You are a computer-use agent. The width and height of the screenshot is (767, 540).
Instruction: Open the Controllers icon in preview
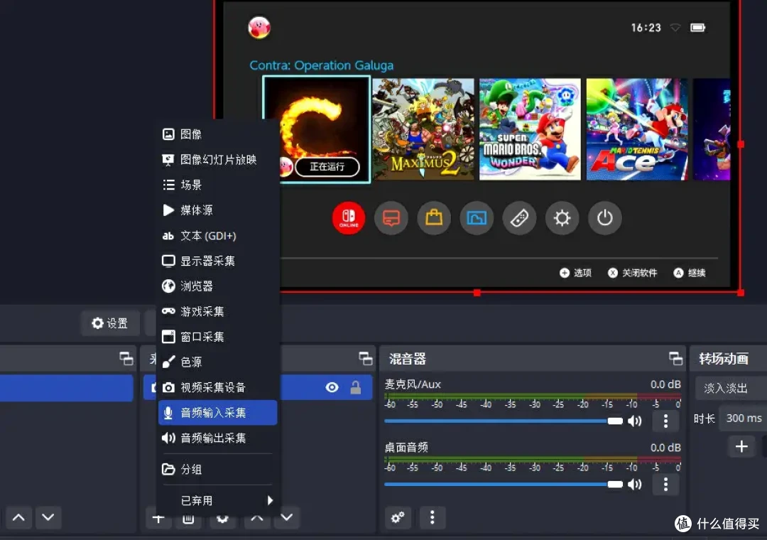519,218
